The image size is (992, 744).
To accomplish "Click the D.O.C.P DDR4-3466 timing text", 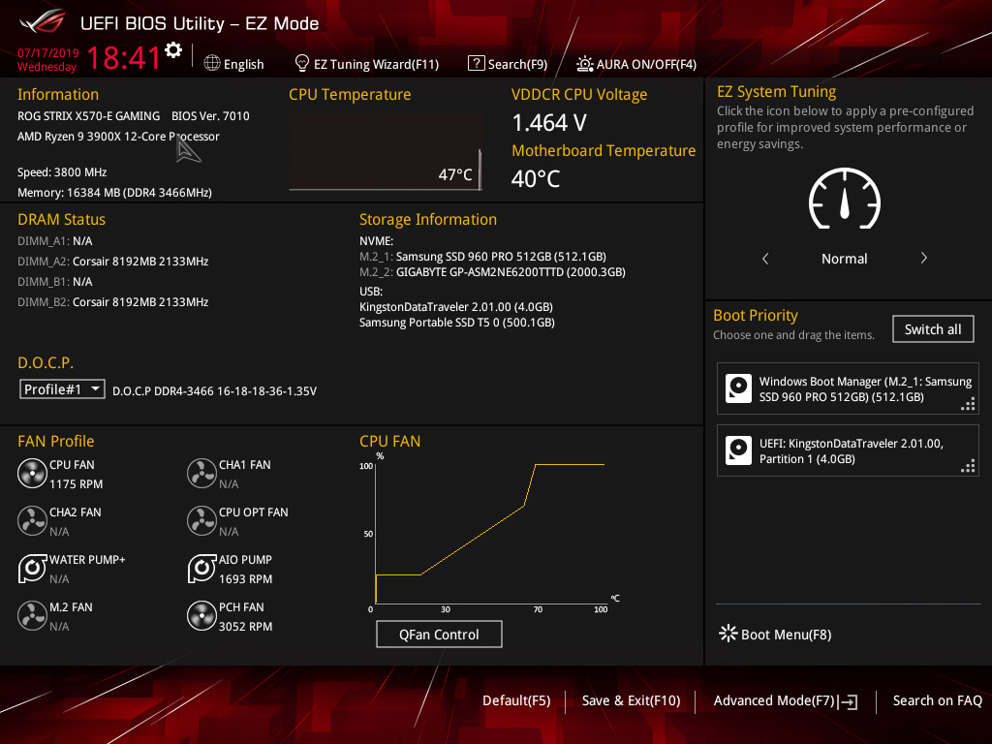I will coord(214,391).
